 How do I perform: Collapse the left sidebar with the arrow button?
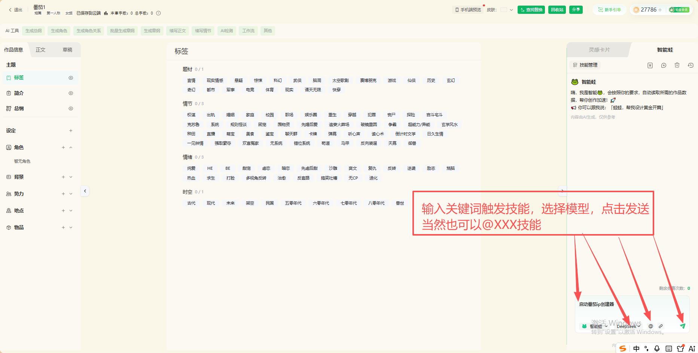point(85,191)
